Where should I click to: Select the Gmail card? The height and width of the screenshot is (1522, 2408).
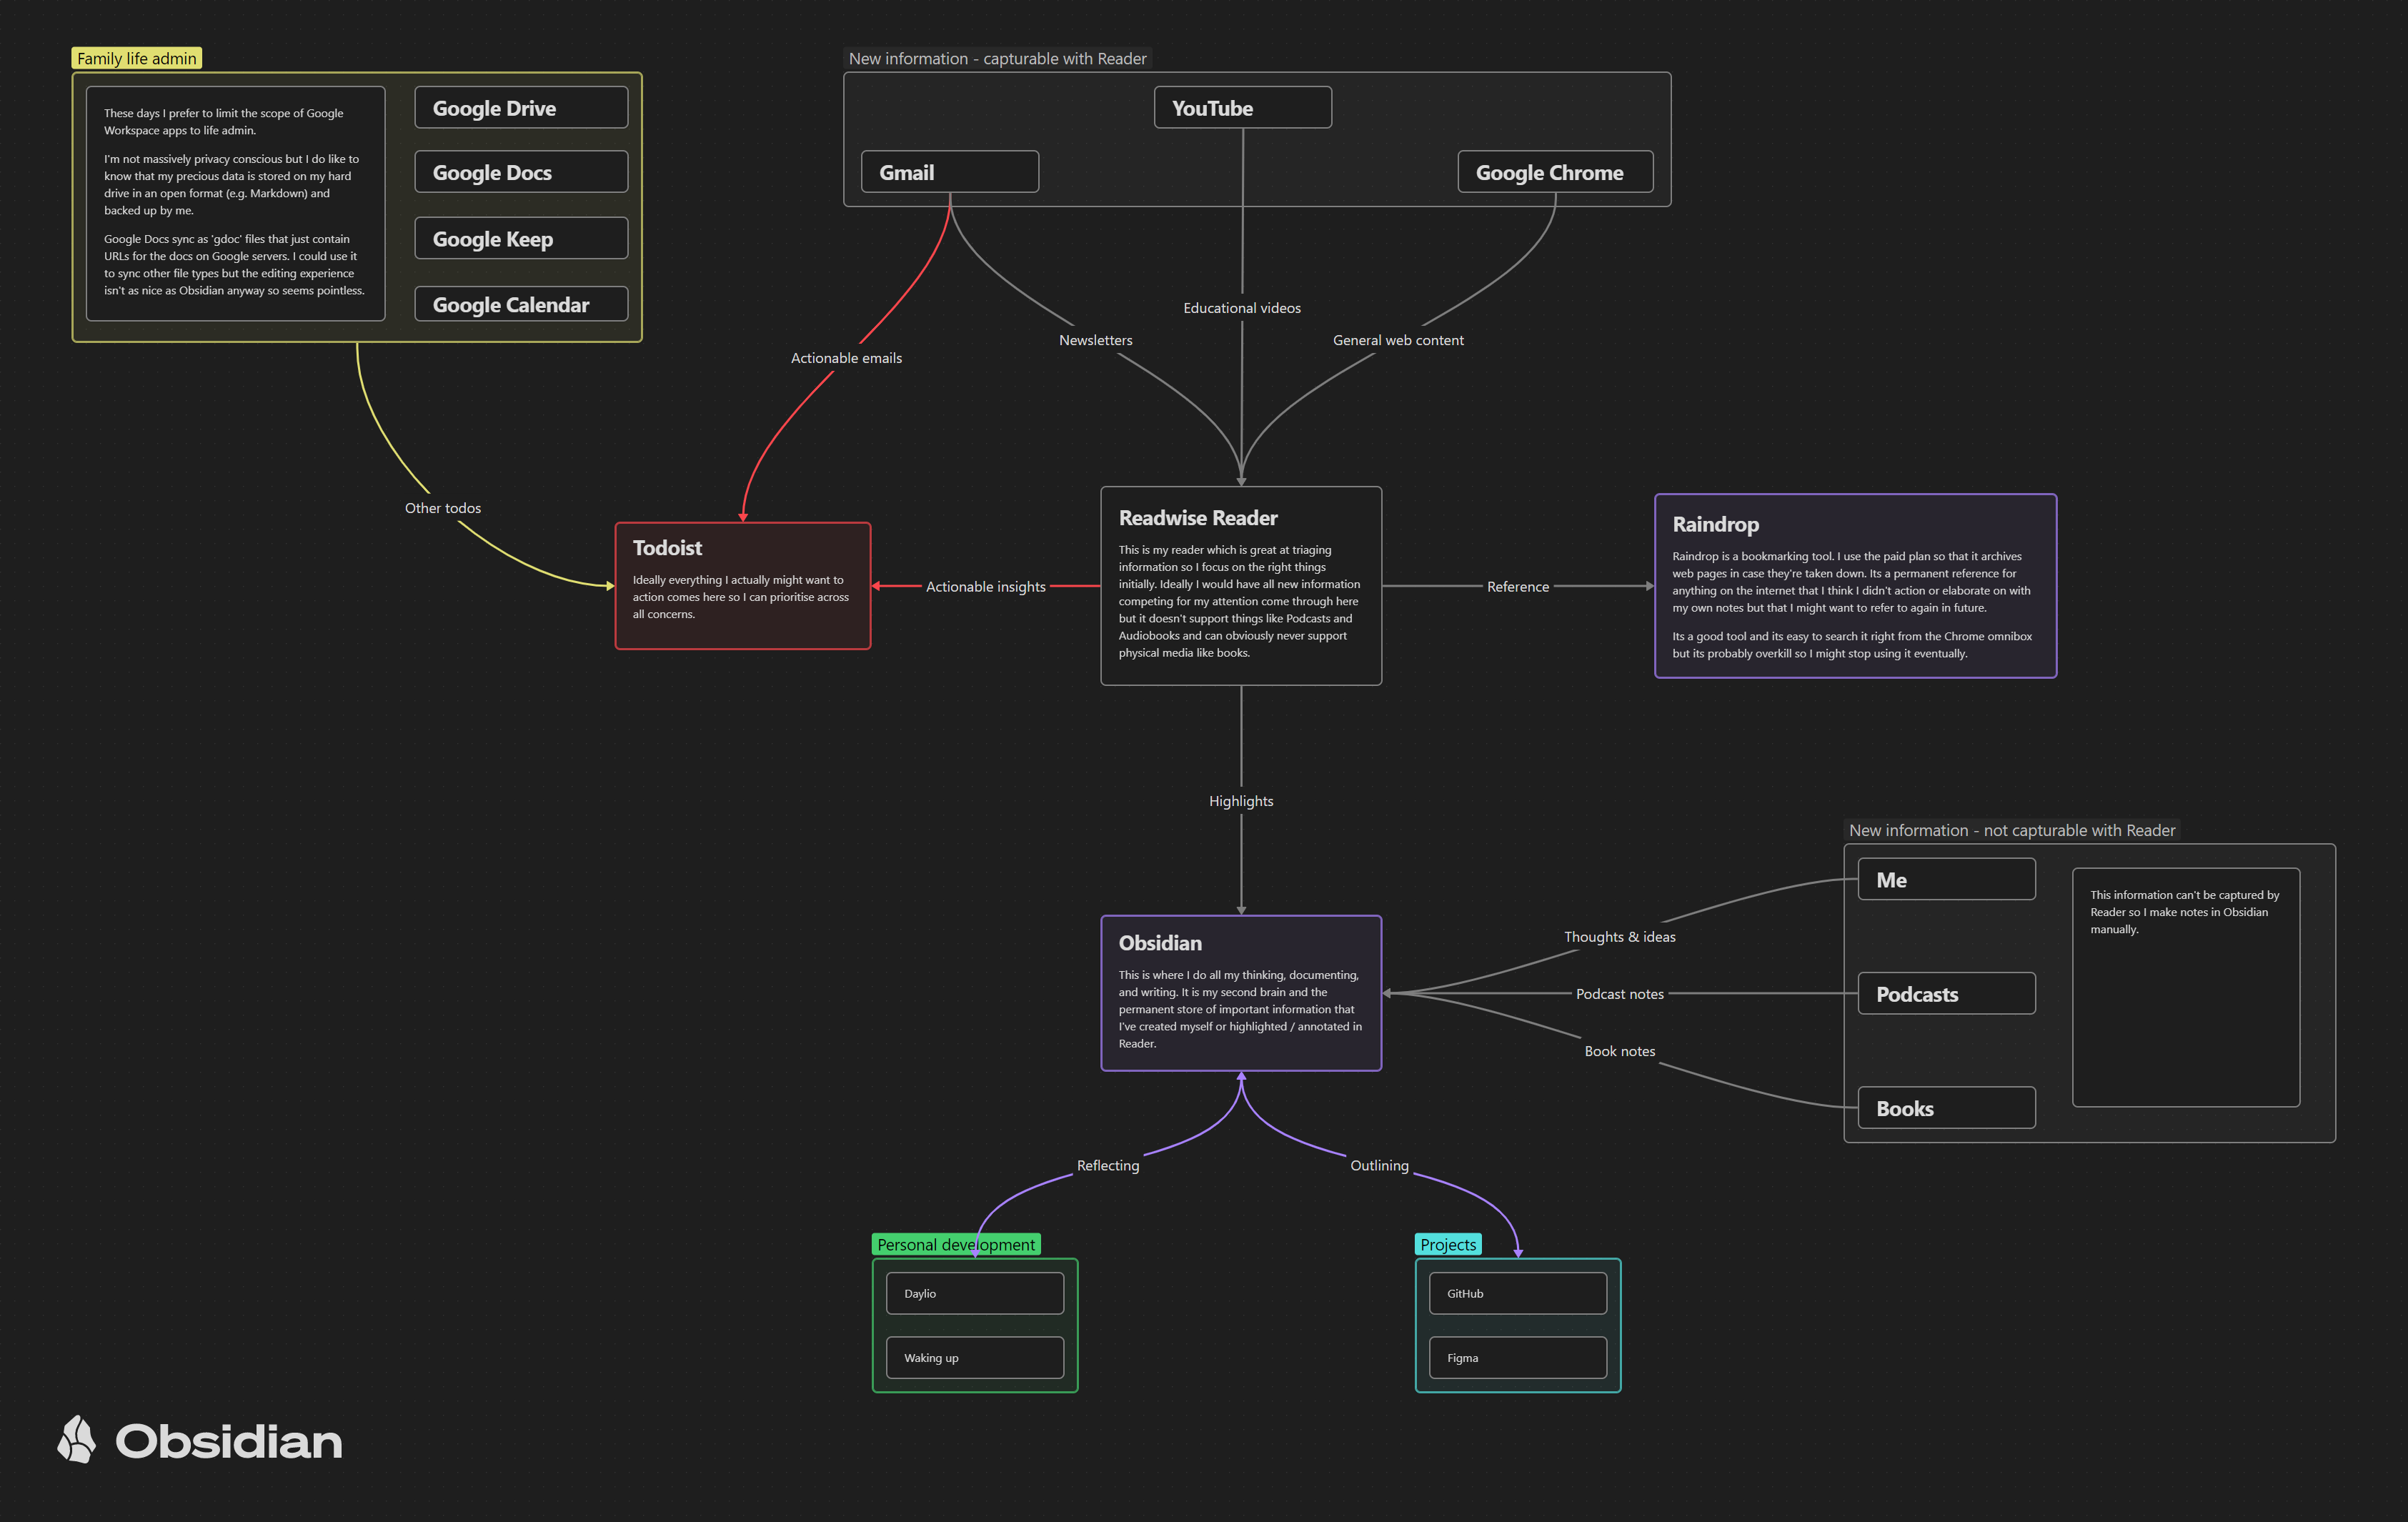[x=950, y=172]
